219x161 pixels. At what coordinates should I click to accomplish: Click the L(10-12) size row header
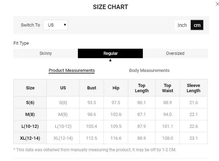30,126
